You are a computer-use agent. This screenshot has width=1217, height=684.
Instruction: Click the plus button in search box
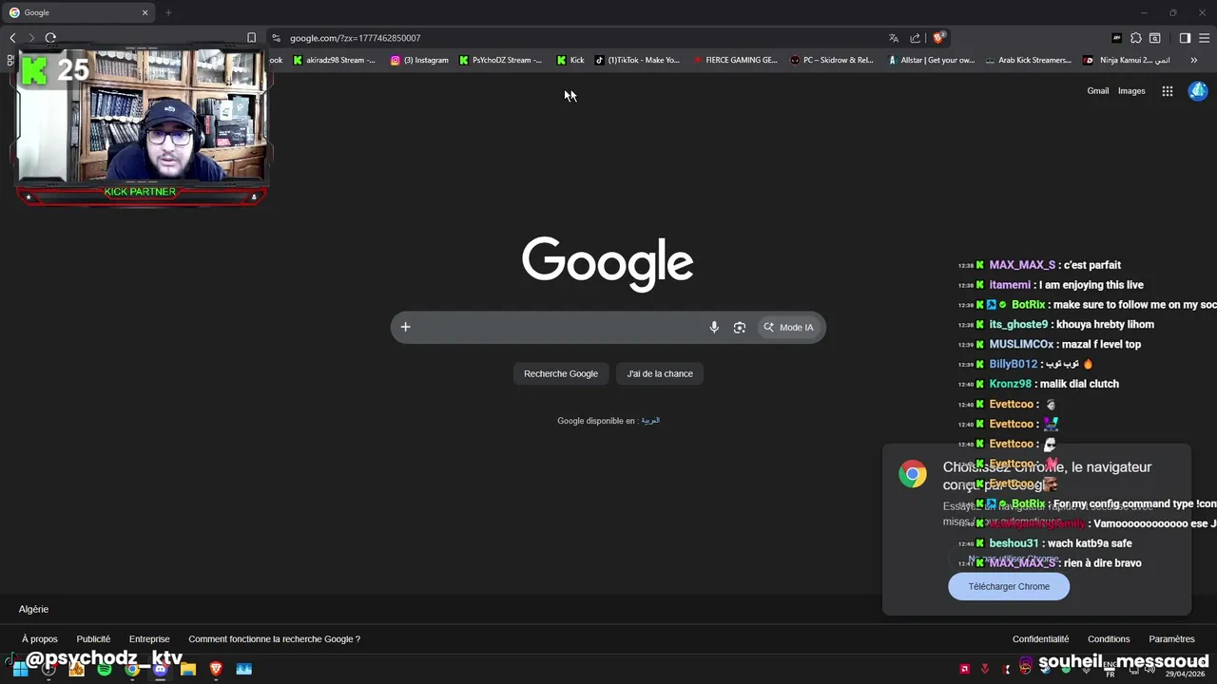coord(405,327)
